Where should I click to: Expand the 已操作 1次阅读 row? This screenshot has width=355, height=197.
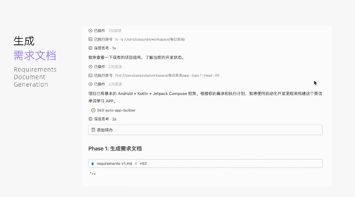coord(105,31)
